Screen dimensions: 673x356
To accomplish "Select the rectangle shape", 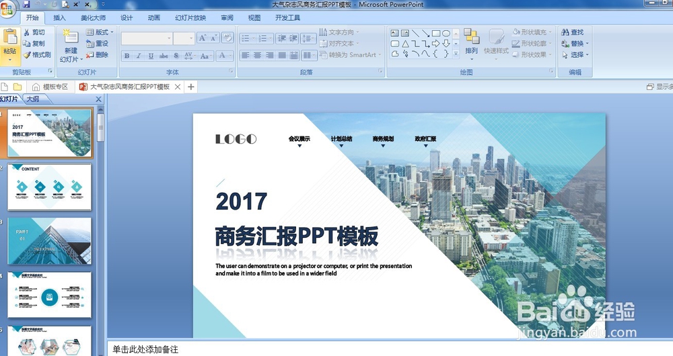I will [x=435, y=33].
